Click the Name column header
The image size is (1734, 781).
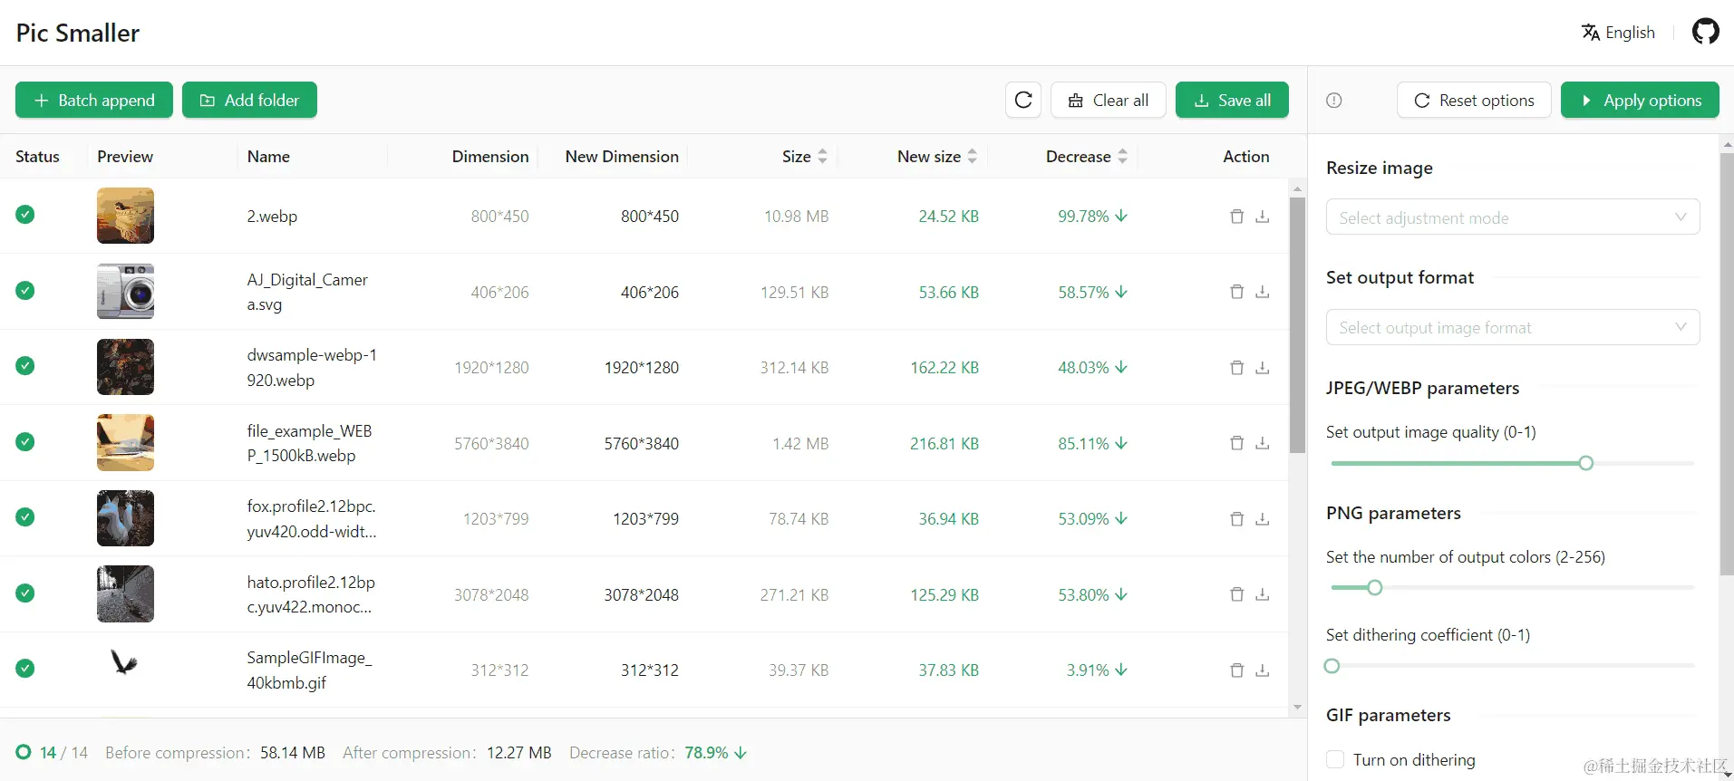pos(268,156)
